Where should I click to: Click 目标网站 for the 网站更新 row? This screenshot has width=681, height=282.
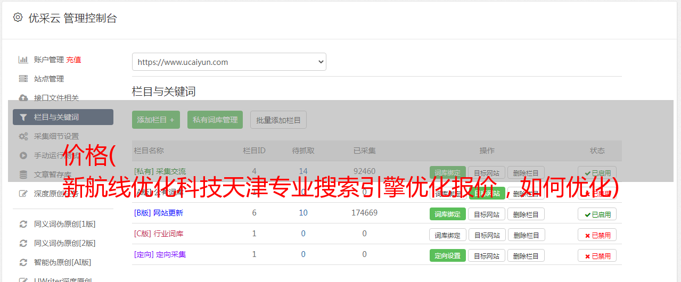487,214
